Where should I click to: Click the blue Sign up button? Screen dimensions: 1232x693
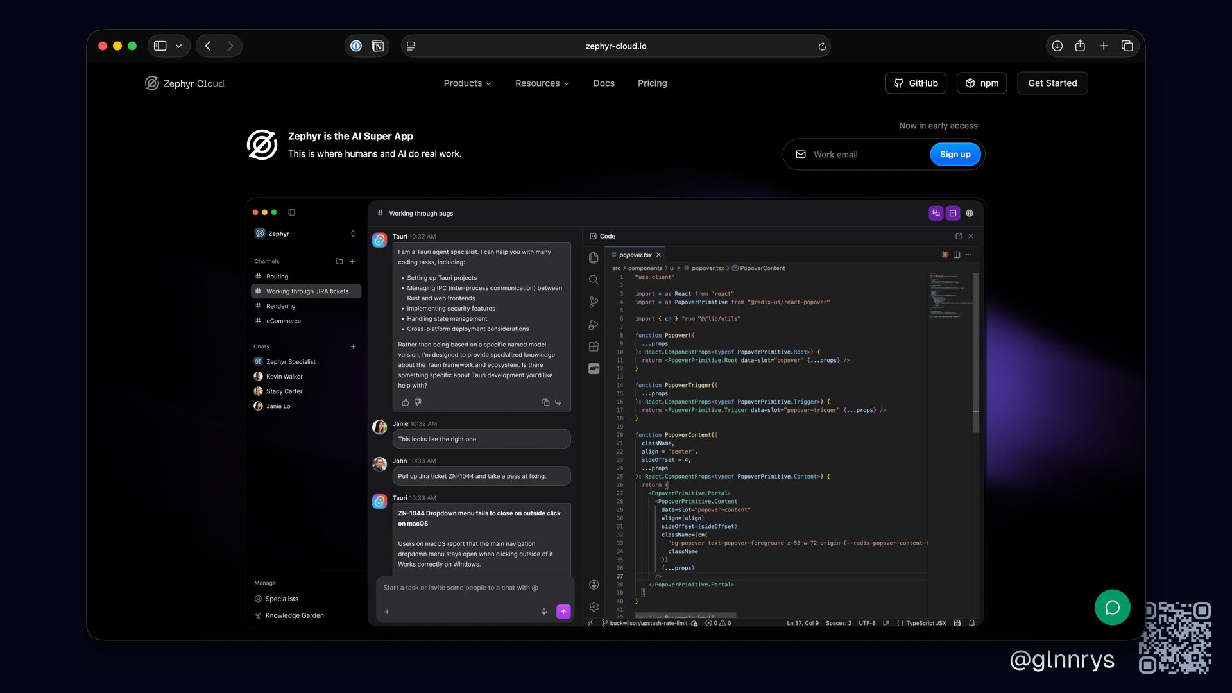[x=955, y=155]
